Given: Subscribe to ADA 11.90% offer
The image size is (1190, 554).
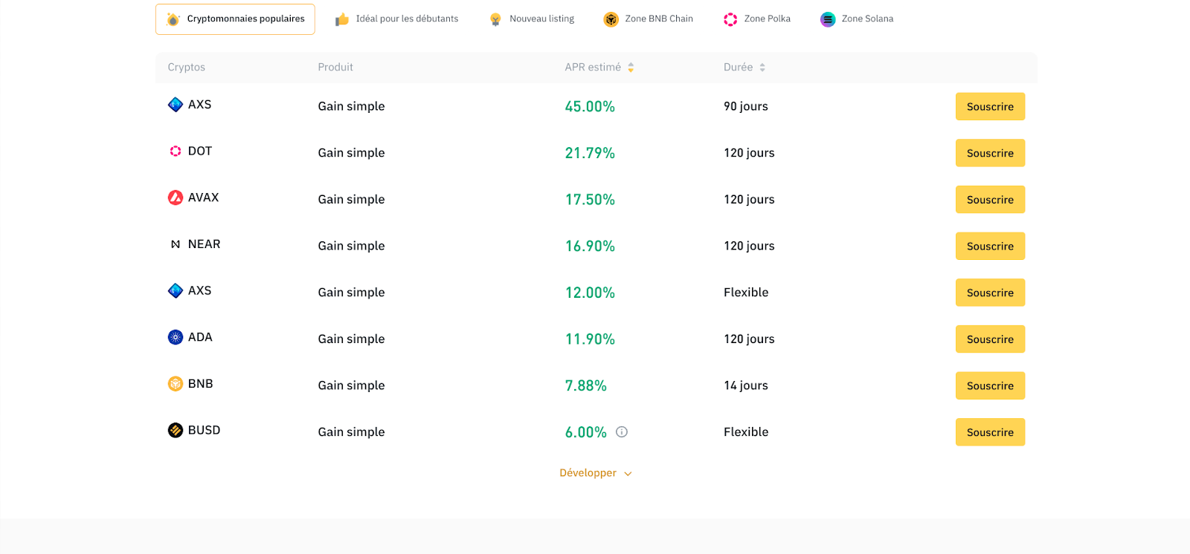Looking at the screenshot, I should coord(990,339).
